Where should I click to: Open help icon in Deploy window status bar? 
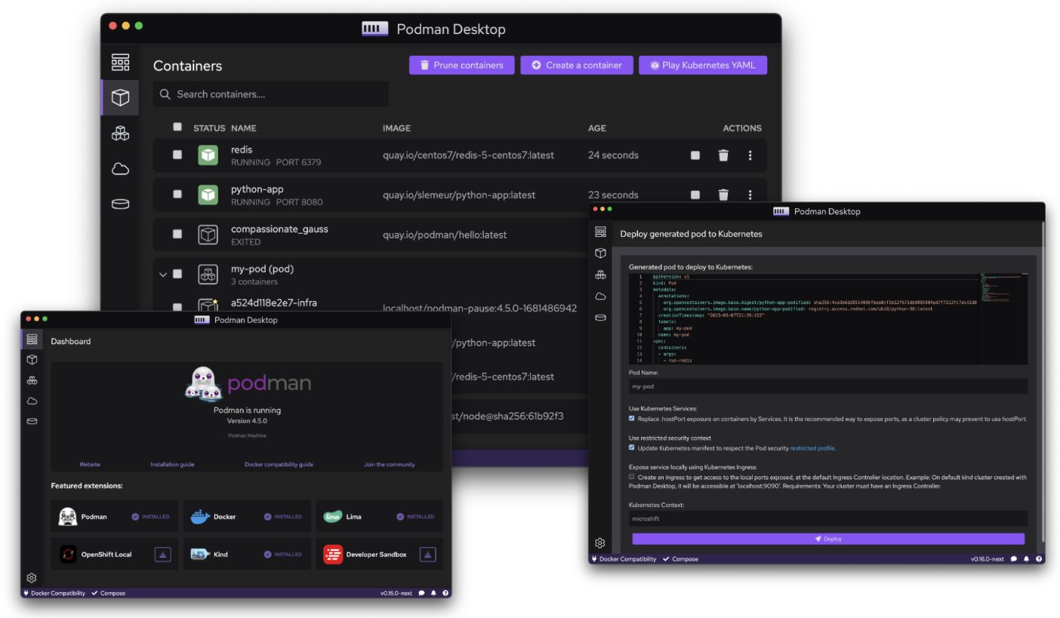[1039, 559]
